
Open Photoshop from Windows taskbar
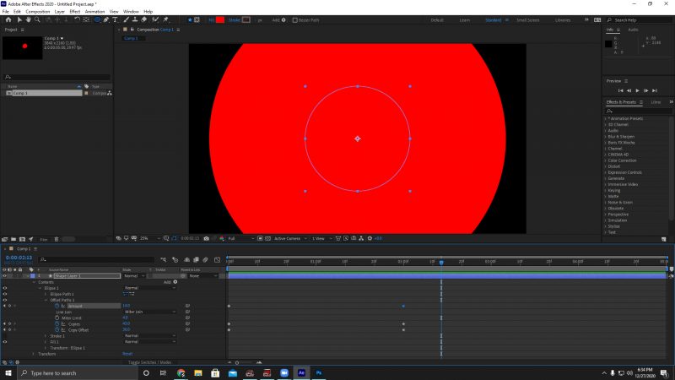click(x=319, y=373)
